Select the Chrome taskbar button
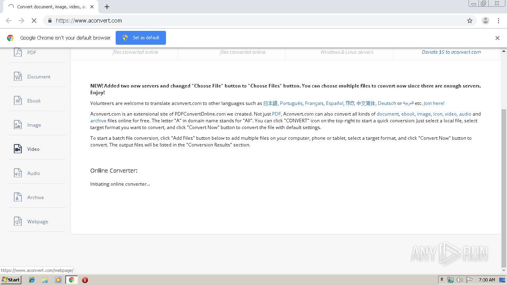507x285 pixels. 71,280
